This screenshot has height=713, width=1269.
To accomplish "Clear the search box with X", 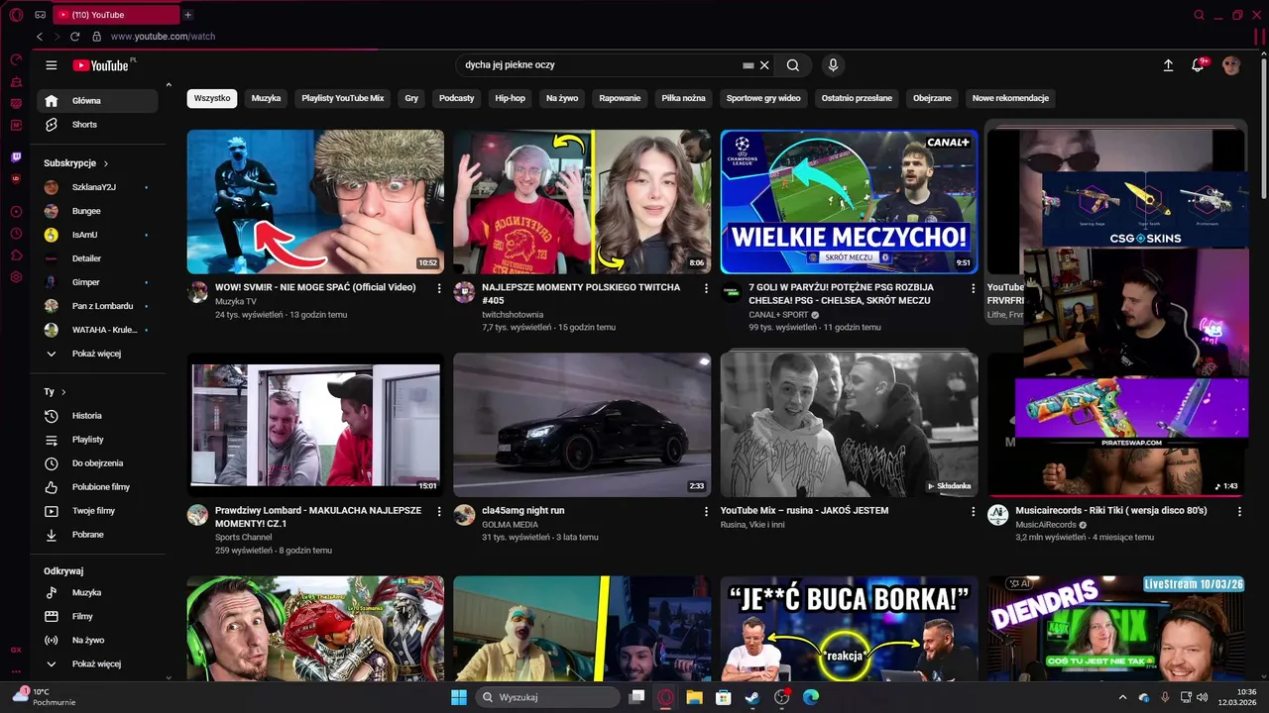I will pyautogui.click(x=764, y=65).
